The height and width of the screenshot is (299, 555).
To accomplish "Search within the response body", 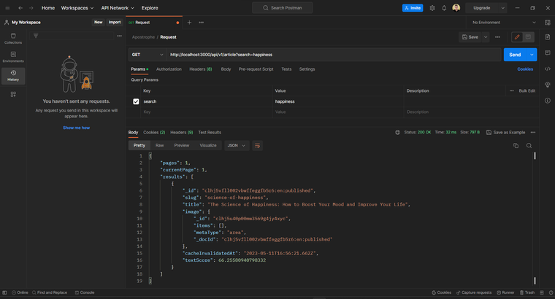I will [x=529, y=146].
